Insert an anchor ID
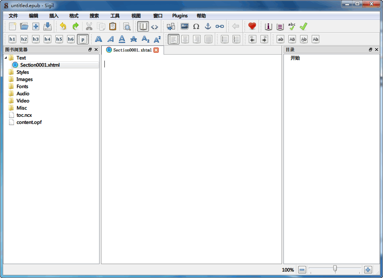 pos(208,26)
